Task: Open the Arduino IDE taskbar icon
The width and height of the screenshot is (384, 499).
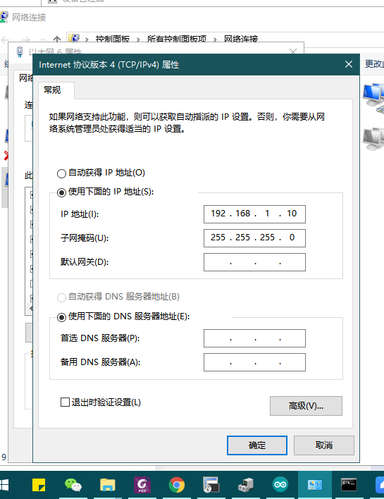Action: point(280,485)
